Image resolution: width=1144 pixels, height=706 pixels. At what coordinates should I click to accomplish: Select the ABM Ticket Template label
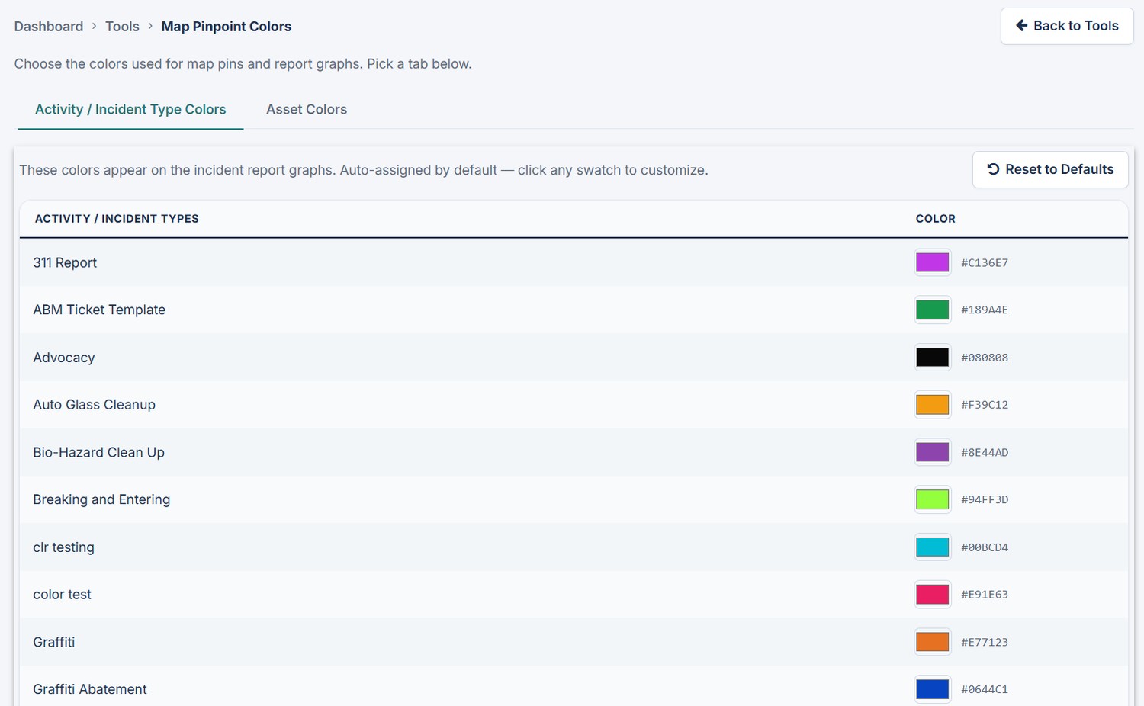(x=99, y=310)
